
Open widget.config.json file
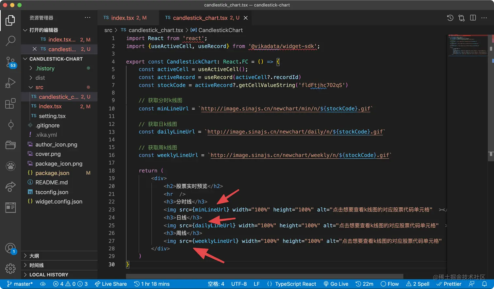click(x=59, y=201)
